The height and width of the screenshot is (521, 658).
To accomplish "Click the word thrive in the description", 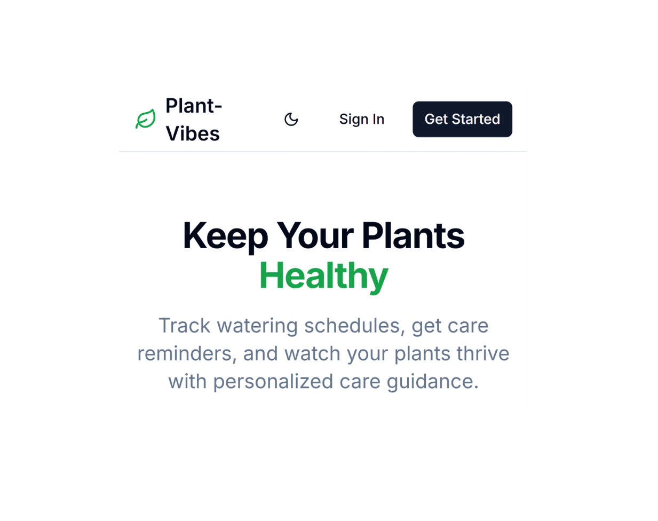I will pos(482,353).
